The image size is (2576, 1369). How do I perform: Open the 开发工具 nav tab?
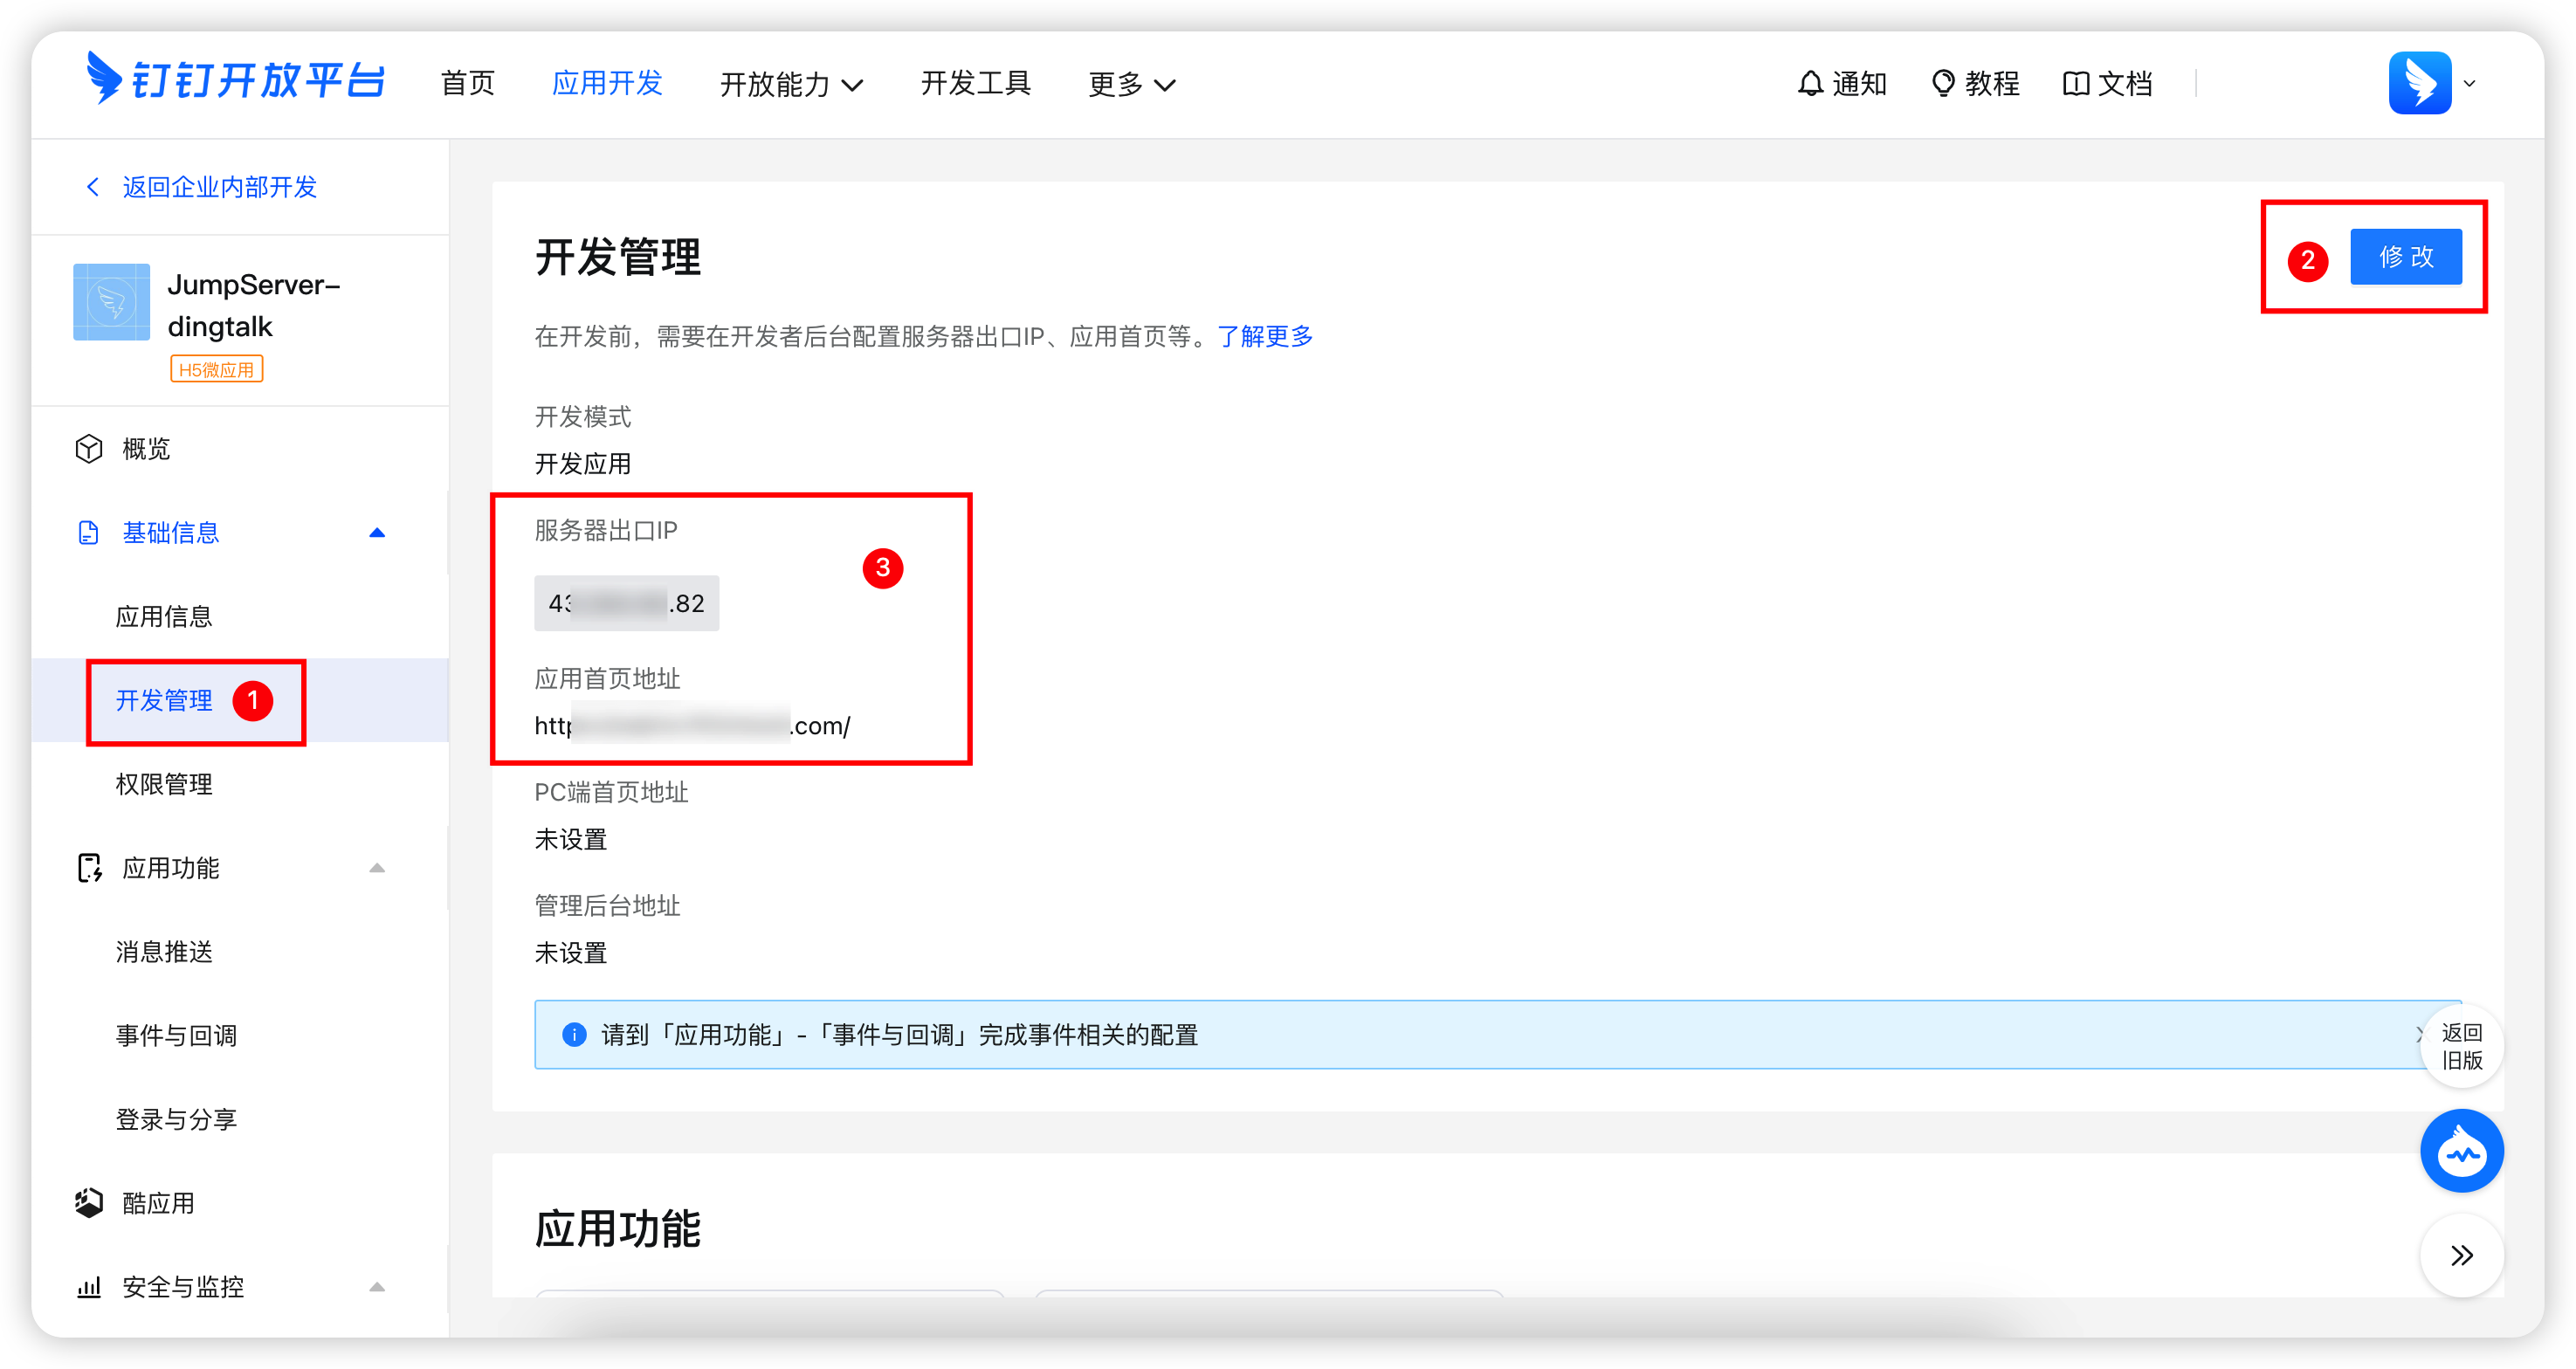[x=976, y=83]
